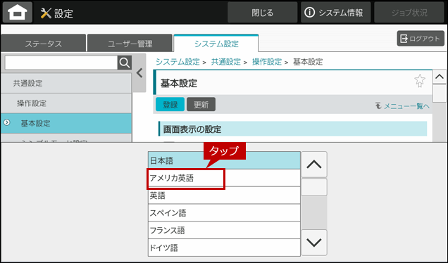Click the 更新 button
This screenshot has height=263, width=448.
[x=201, y=104]
